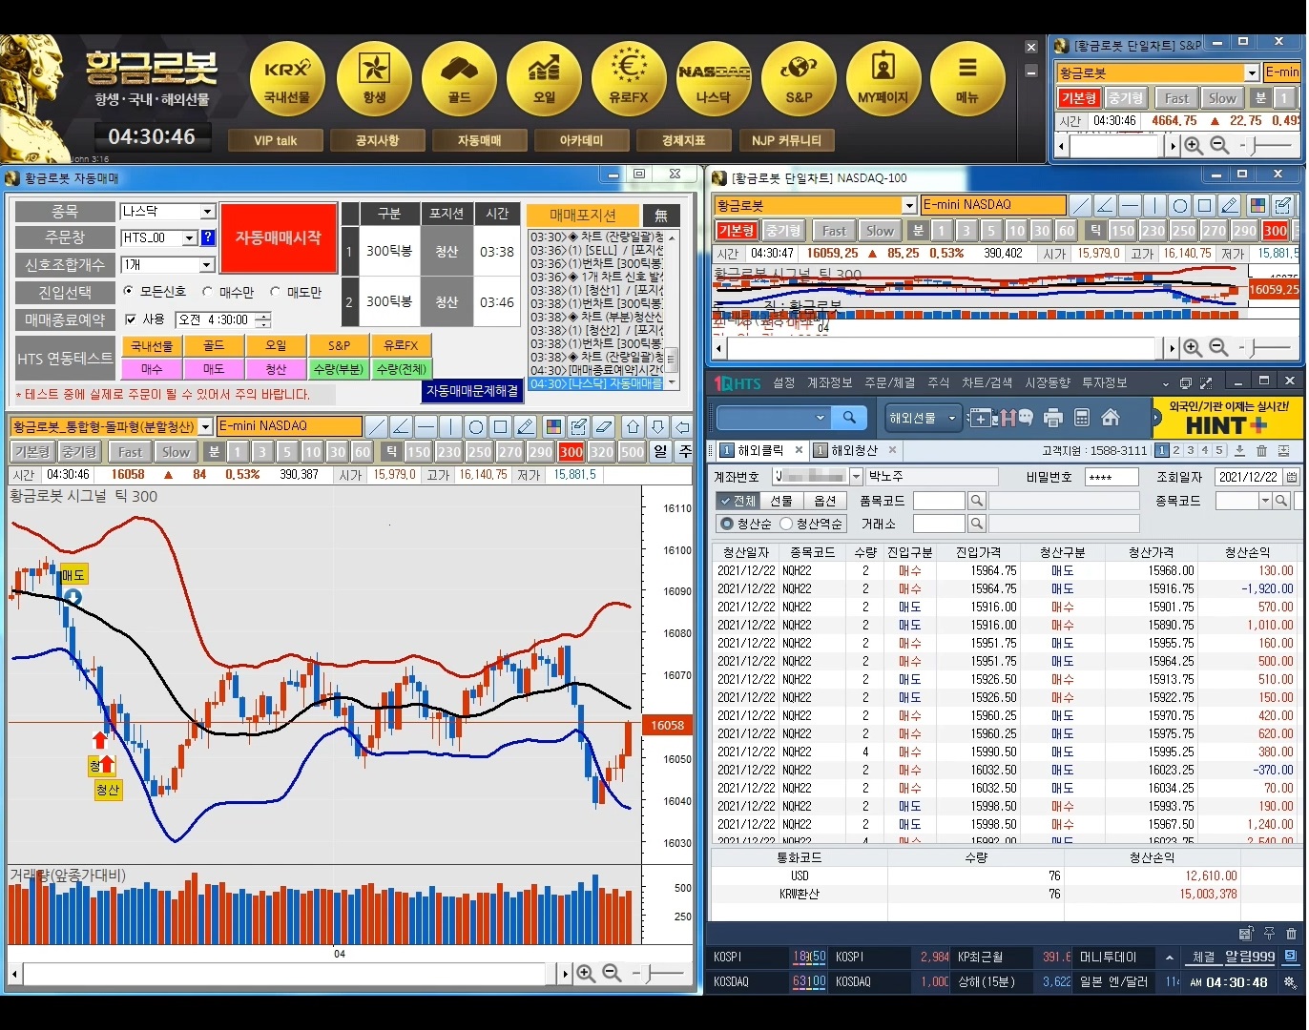1309x1030 pixels.
Task: Open the 항셍 market gold button
Action: tap(374, 79)
